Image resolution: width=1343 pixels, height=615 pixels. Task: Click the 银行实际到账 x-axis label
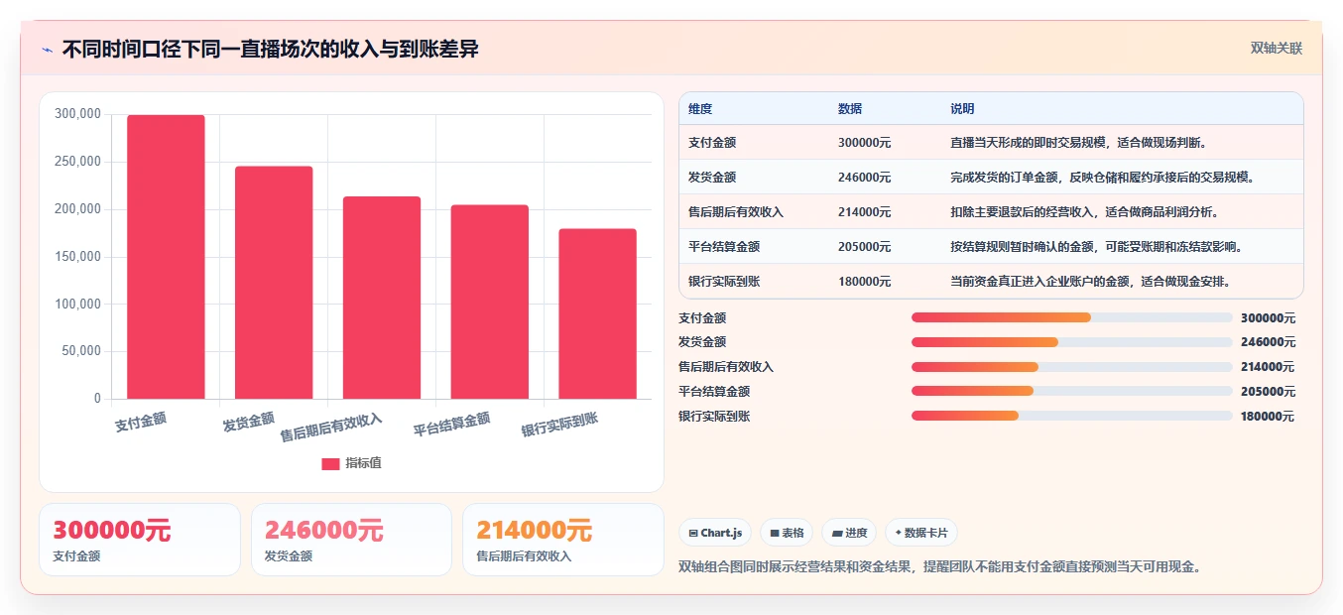pyautogui.click(x=560, y=426)
